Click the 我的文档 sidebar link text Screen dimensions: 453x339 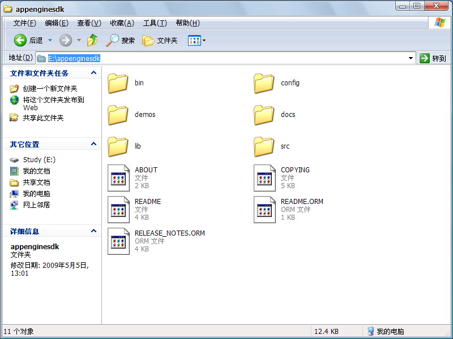36,171
